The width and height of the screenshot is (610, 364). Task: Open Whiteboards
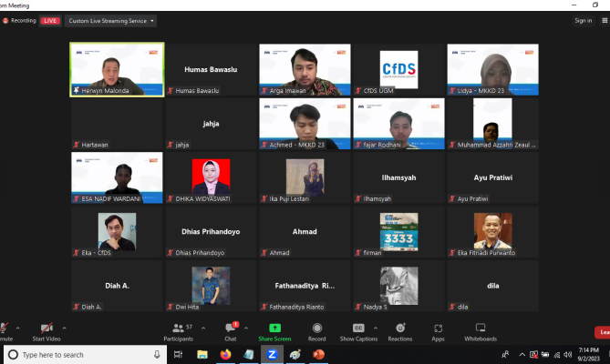point(481,329)
